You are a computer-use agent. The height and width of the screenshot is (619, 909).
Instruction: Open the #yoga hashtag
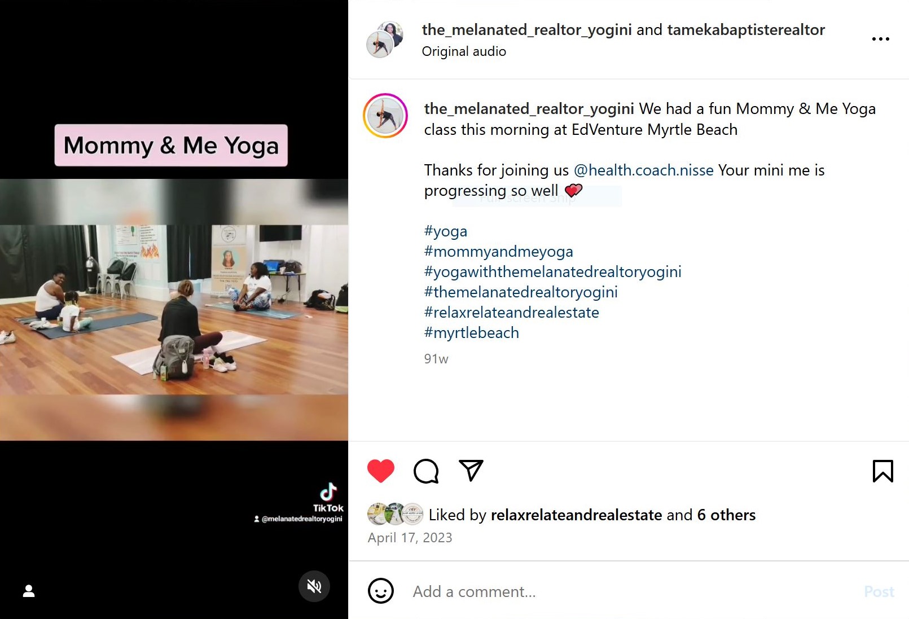[446, 231]
